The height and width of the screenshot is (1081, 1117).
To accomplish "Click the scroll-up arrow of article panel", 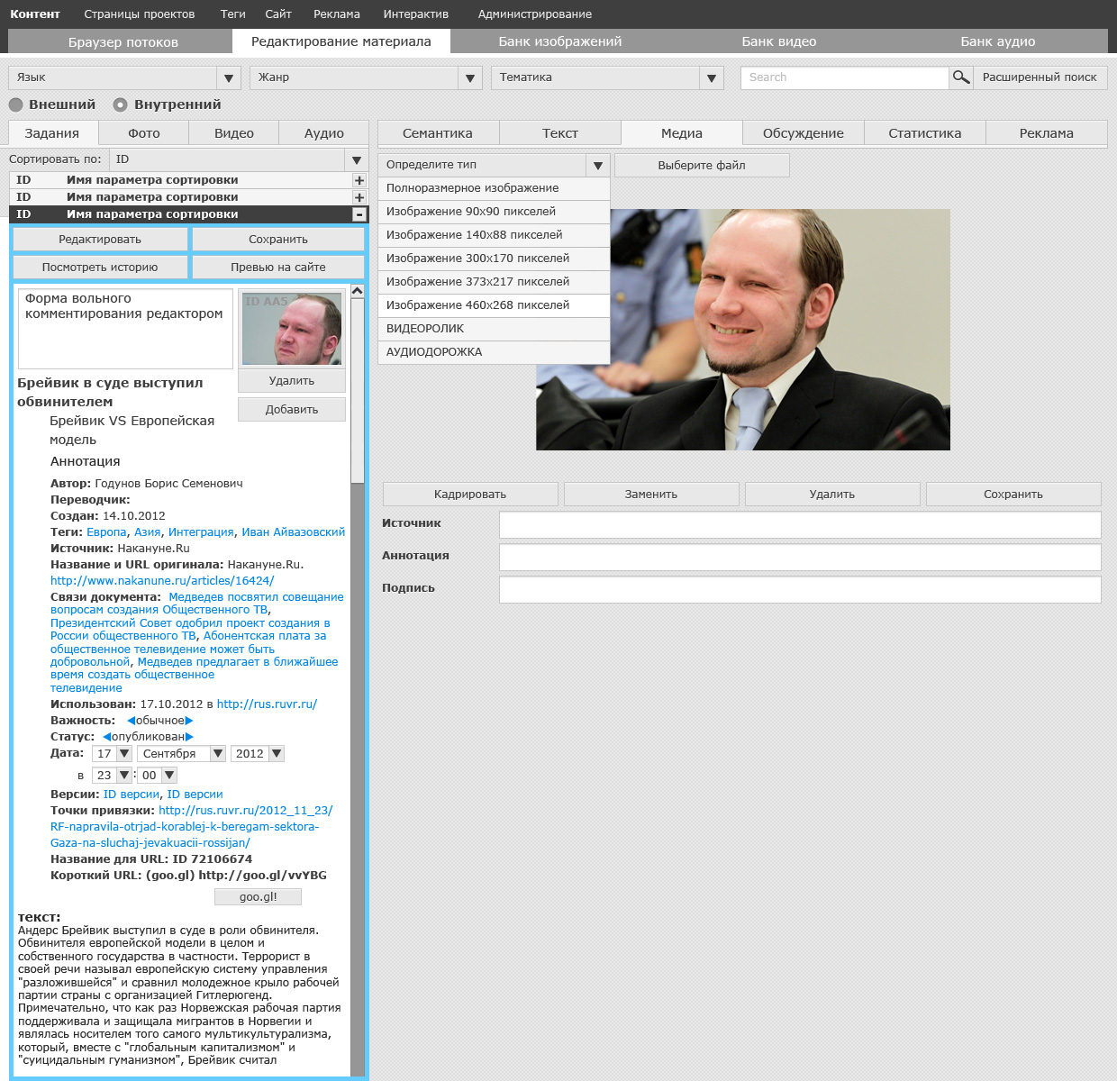I will point(358,291).
